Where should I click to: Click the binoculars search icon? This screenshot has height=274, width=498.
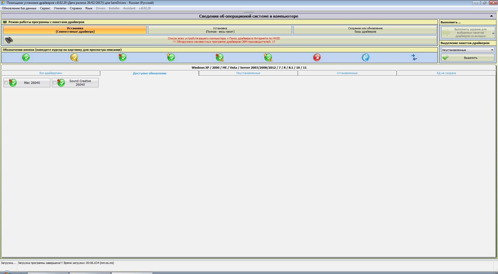(9, 40)
